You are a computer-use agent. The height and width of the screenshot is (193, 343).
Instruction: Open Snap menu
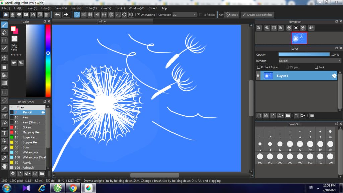click(x=76, y=8)
